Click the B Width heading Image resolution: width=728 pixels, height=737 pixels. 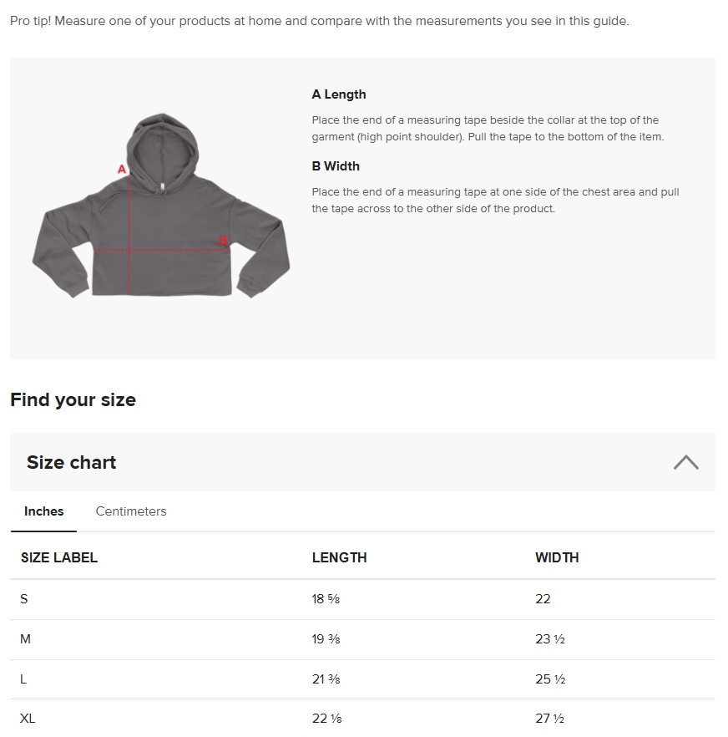[336, 166]
